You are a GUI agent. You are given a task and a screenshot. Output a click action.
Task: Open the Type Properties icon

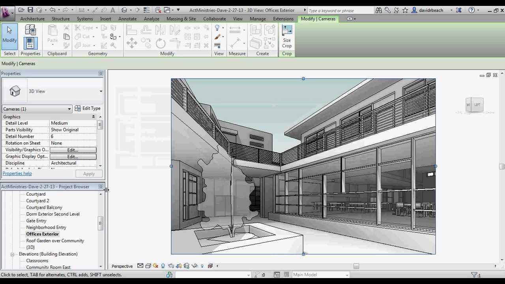30,30
